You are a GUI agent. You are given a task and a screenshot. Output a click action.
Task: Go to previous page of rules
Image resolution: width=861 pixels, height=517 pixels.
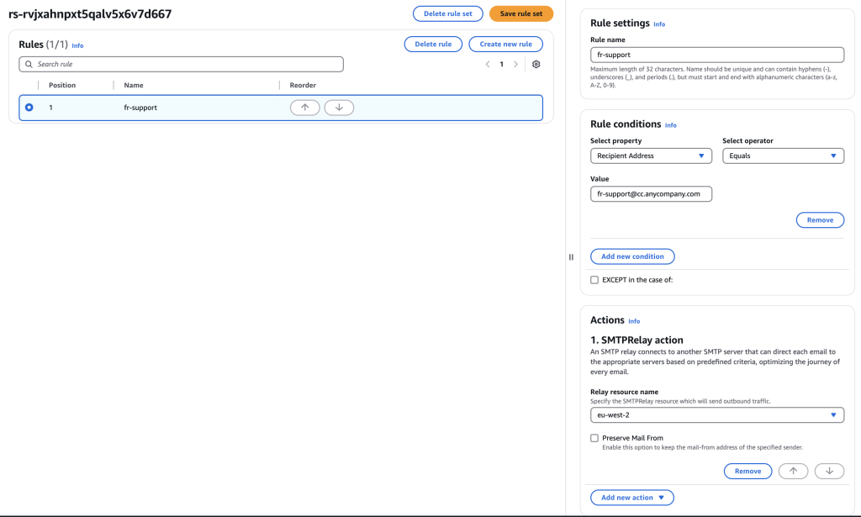pyautogui.click(x=487, y=64)
